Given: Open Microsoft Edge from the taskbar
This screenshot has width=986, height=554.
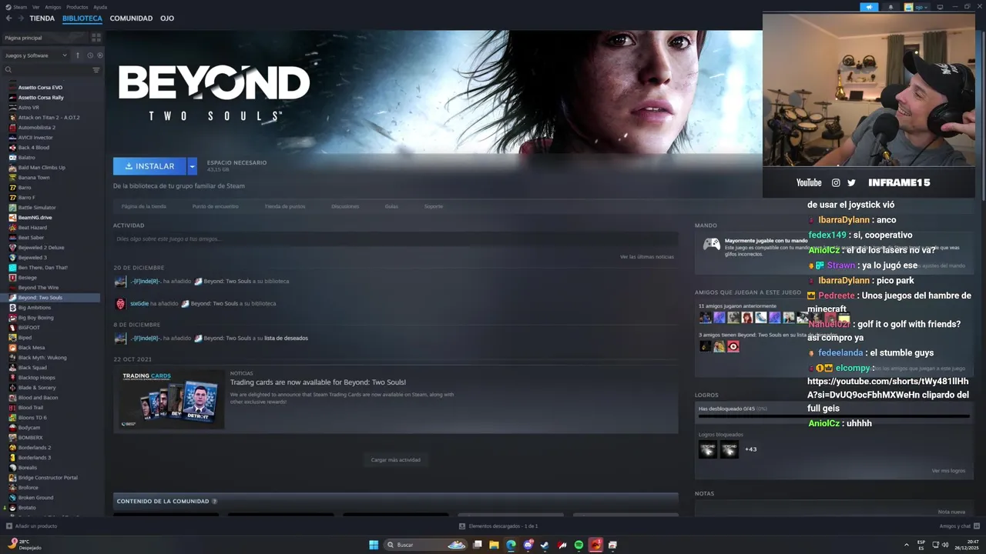Looking at the screenshot, I should (x=511, y=545).
